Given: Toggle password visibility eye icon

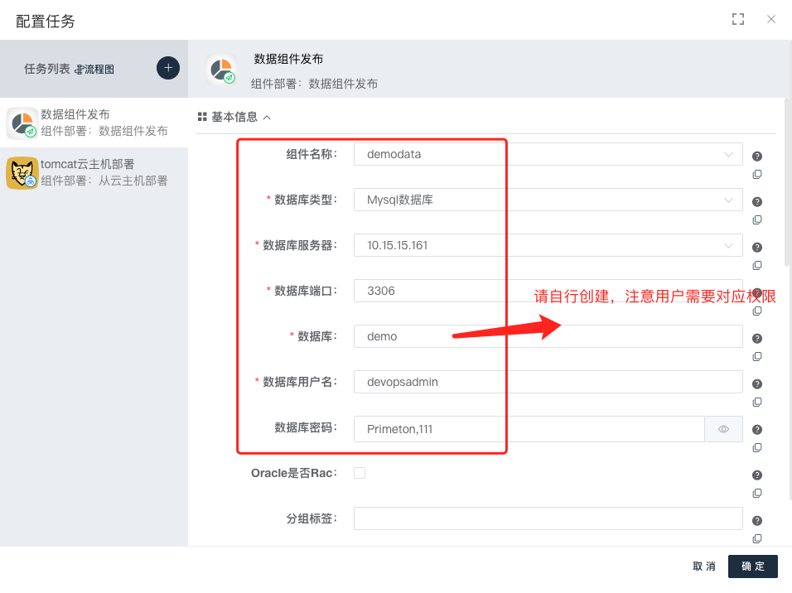Looking at the screenshot, I should point(723,429).
